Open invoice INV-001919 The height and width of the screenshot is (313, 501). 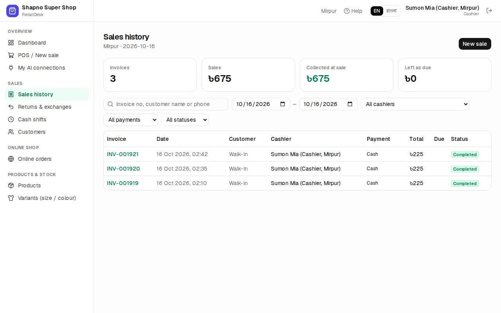coord(123,183)
